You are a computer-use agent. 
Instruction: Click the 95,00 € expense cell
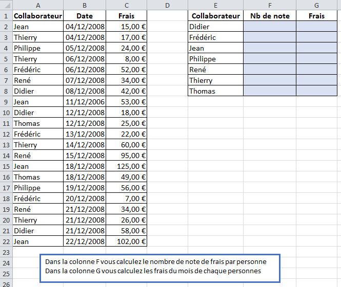(x=127, y=156)
